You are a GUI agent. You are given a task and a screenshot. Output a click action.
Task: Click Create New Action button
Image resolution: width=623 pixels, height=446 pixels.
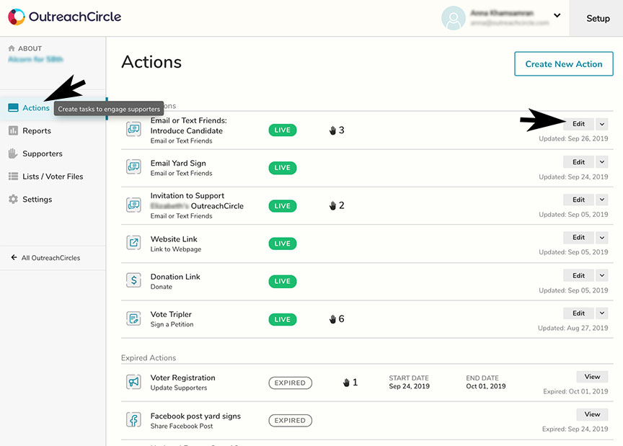click(x=563, y=63)
